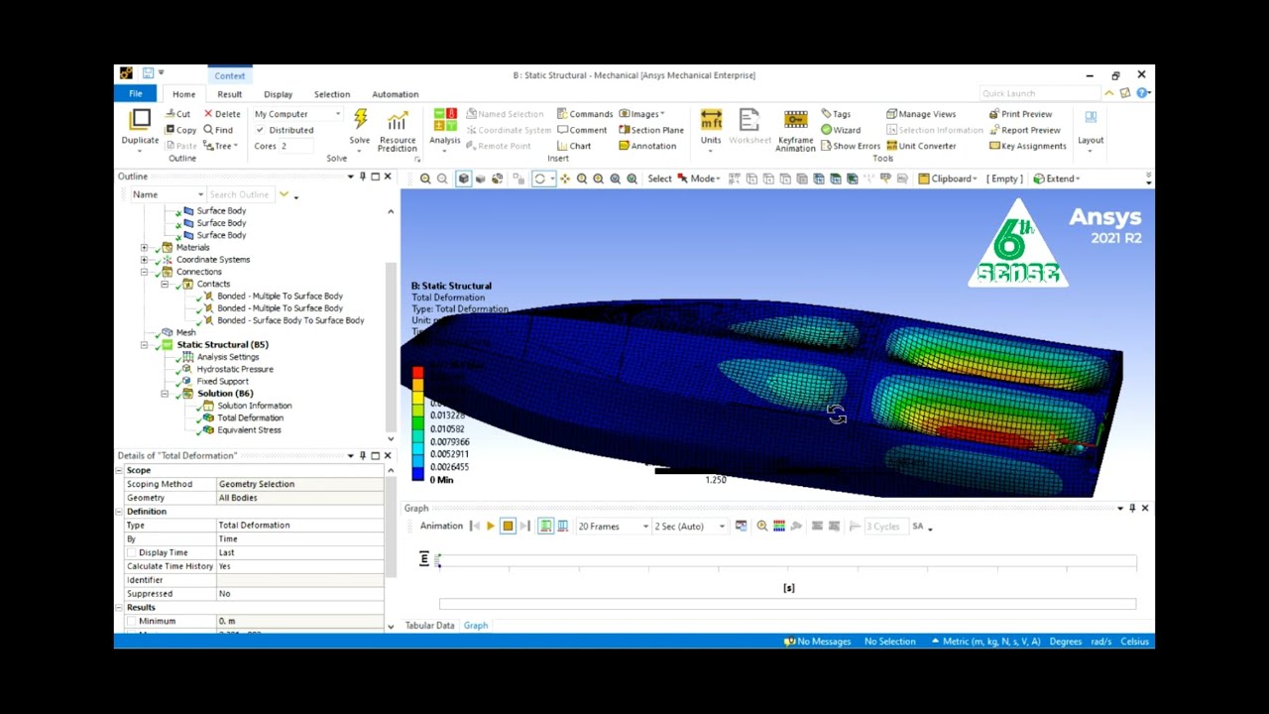Screen dimensions: 1269x714
Task: Open the File menu
Action: [x=136, y=94]
